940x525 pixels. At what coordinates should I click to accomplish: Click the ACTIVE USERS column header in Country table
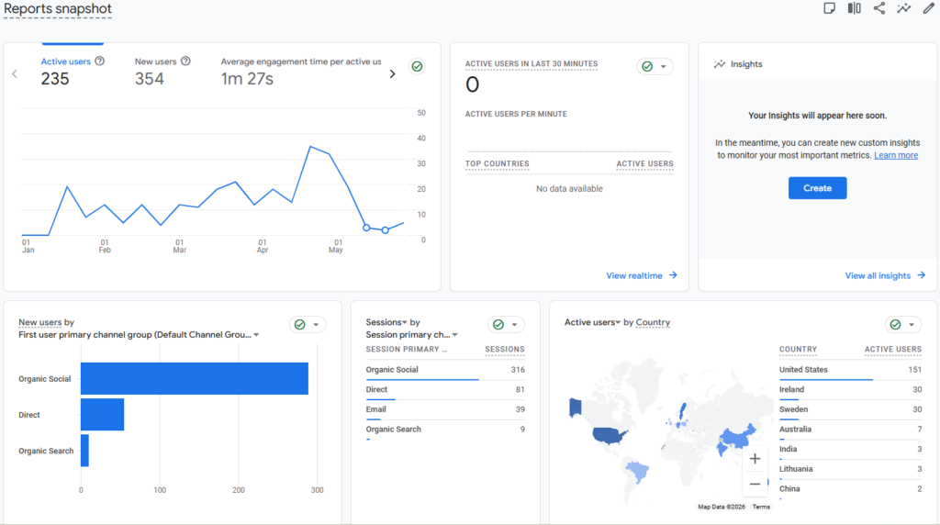[x=892, y=350]
